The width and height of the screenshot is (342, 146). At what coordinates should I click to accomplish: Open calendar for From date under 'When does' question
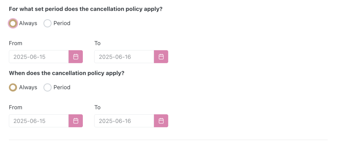pyautogui.click(x=76, y=121)
